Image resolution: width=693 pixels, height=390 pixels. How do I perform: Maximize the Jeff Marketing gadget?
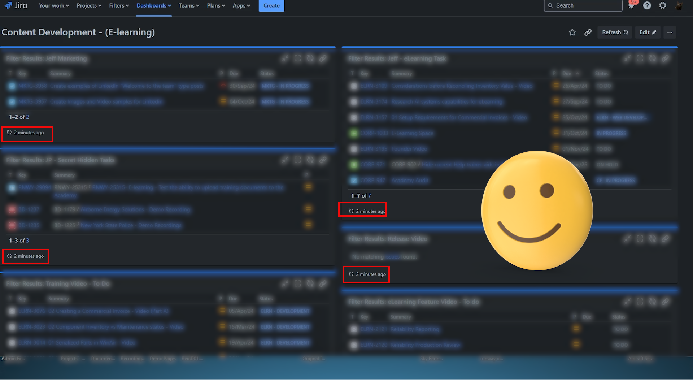(297, 58)
